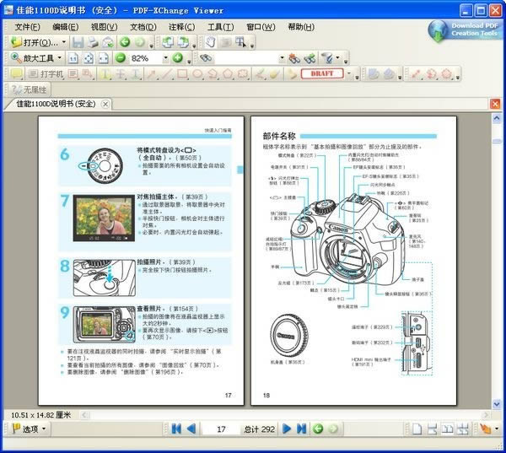
Task: Open the 打开 button dropdown arrow
Action: [x=63, y=42]
